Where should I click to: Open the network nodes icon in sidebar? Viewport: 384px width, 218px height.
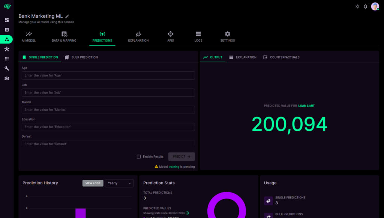7,49
